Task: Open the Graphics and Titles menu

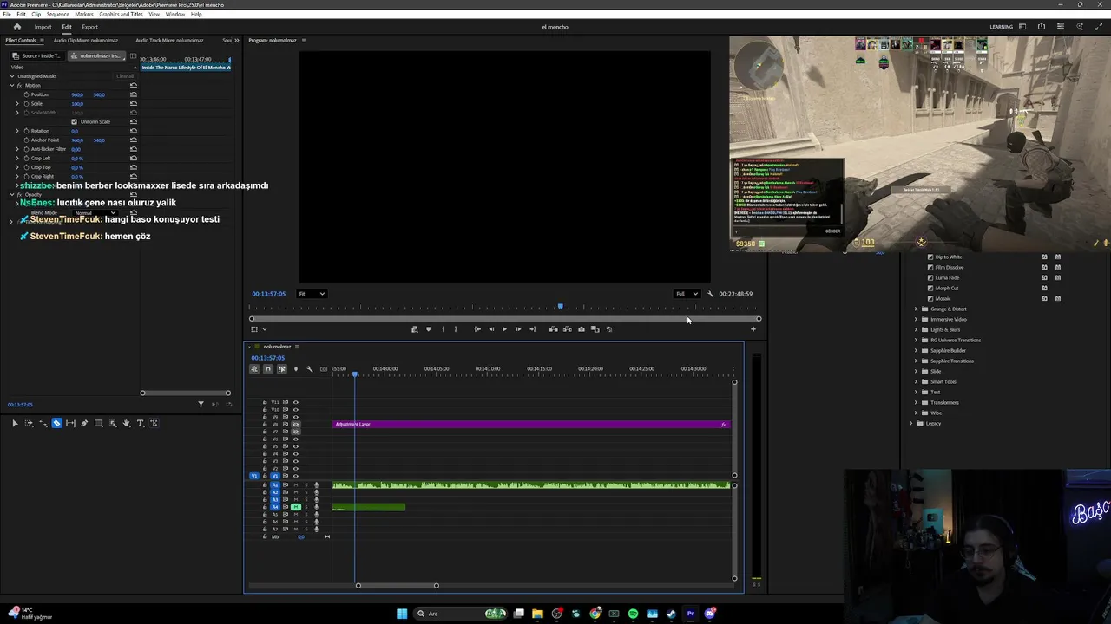Action: [121, 14]
